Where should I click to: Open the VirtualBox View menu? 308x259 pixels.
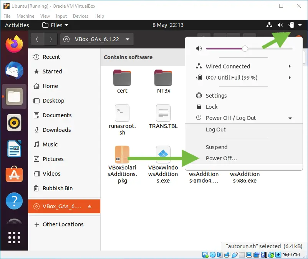point(45,16)
